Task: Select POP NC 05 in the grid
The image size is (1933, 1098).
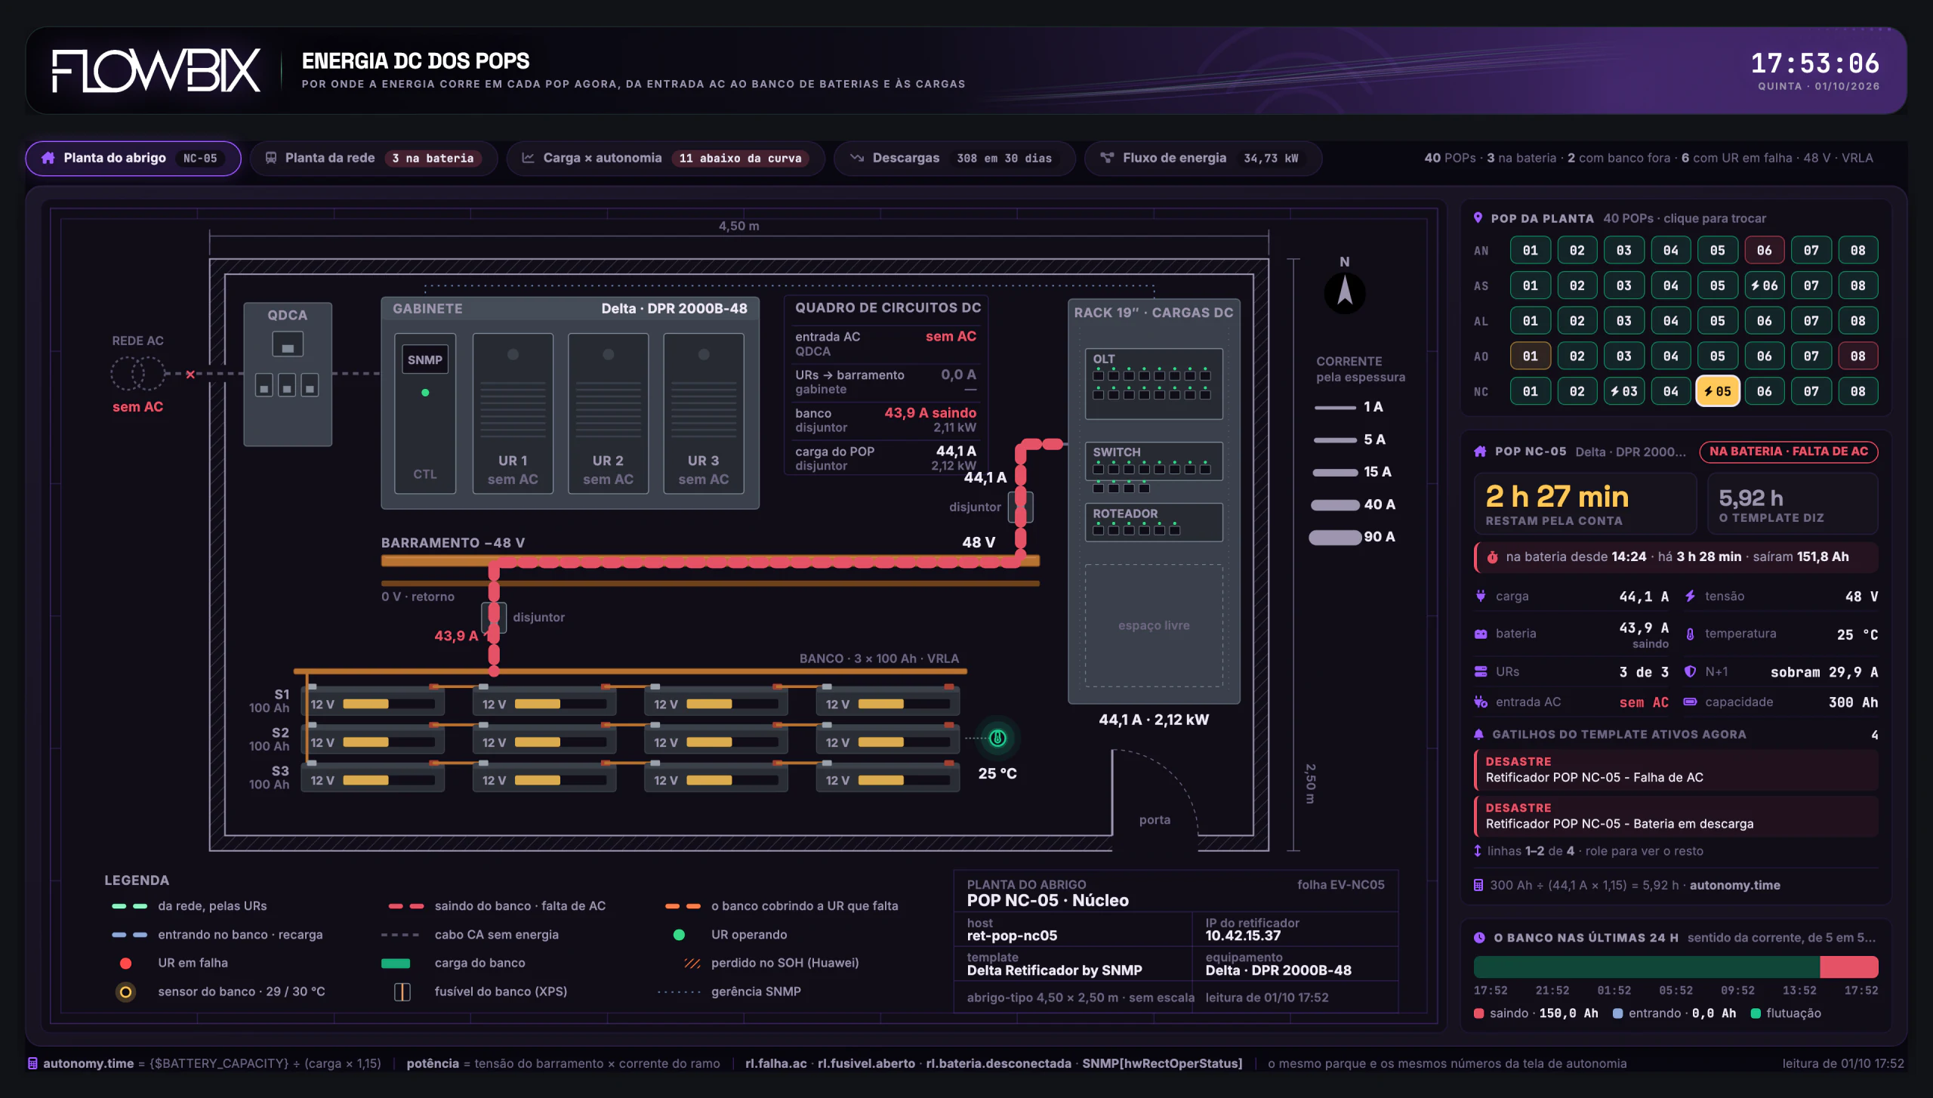Action: click(1718, 391)
